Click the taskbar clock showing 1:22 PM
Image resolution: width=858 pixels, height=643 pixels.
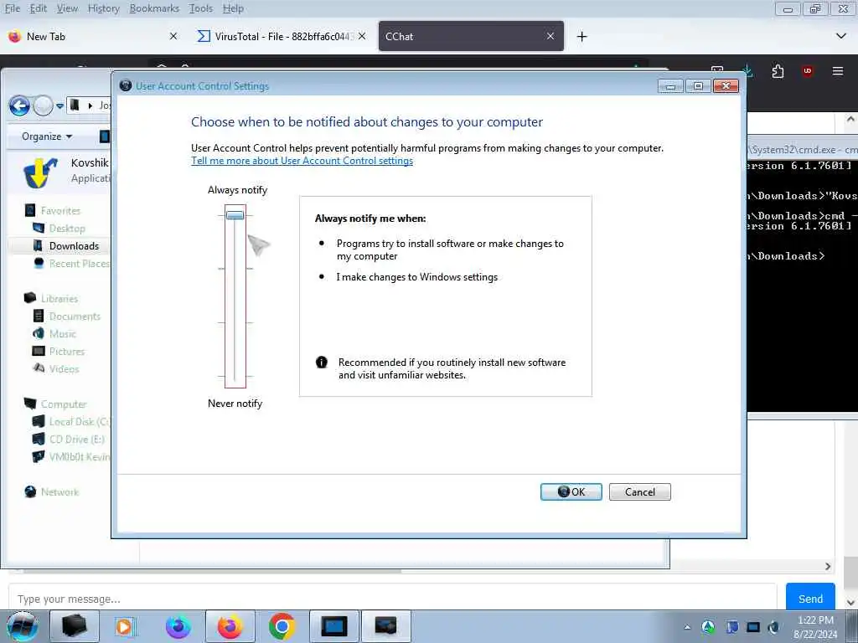coord(815,627)
